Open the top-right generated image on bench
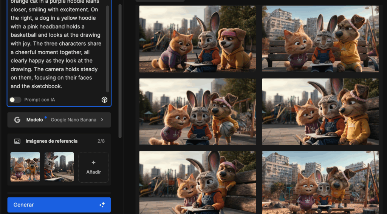Image resolution: width=387 pixels, height=214 pixels. click(320, 38)
